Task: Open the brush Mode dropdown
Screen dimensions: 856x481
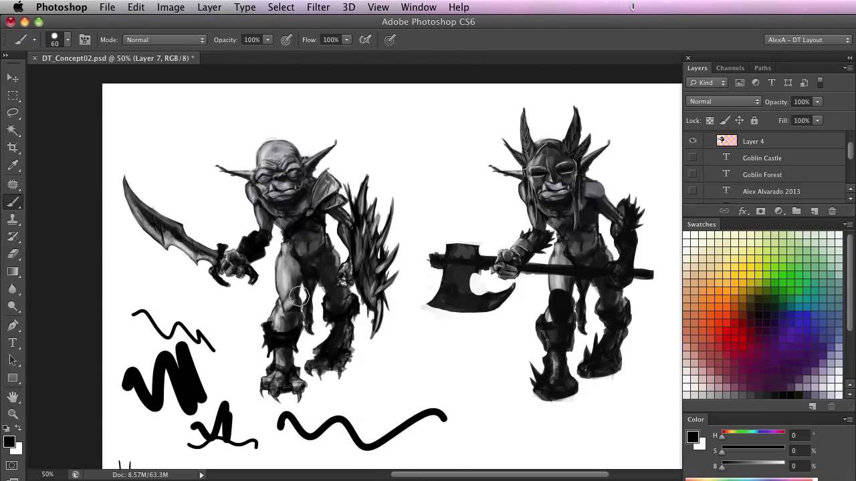Action: tap(165, 39)
